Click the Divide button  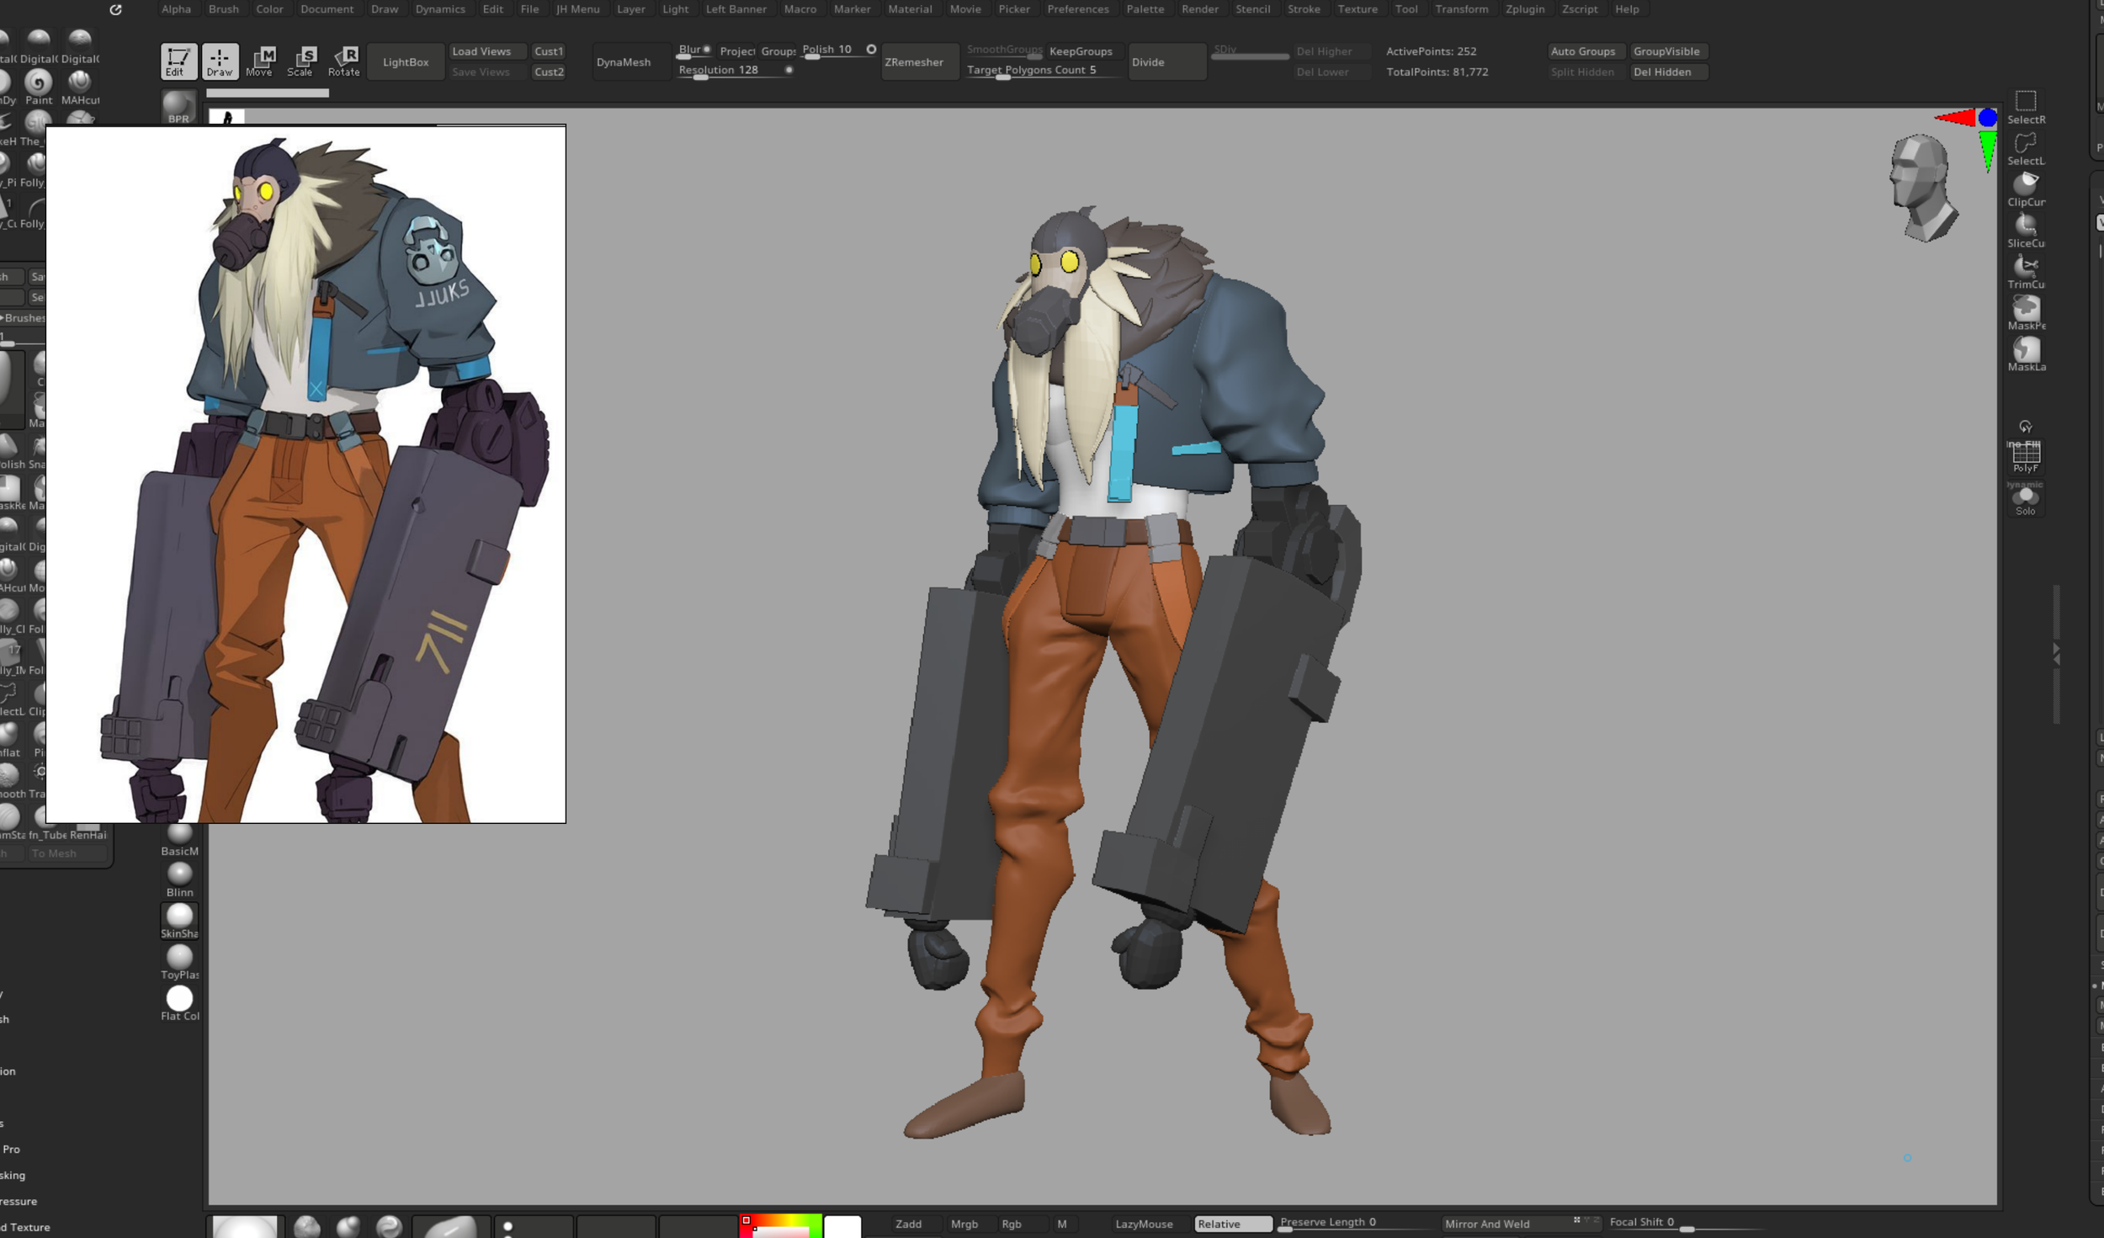click(x=1166, y=62)
